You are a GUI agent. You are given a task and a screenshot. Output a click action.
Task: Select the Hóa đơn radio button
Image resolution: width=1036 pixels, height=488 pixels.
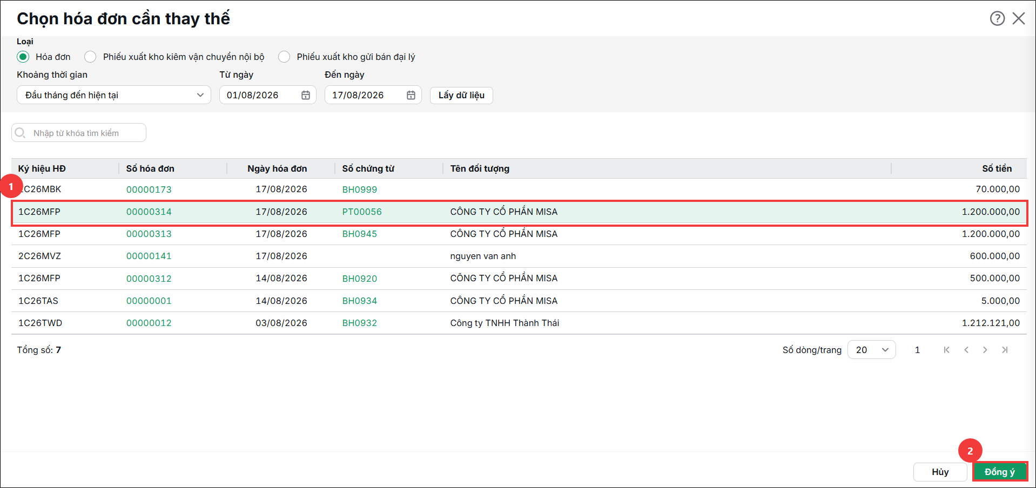23,57
